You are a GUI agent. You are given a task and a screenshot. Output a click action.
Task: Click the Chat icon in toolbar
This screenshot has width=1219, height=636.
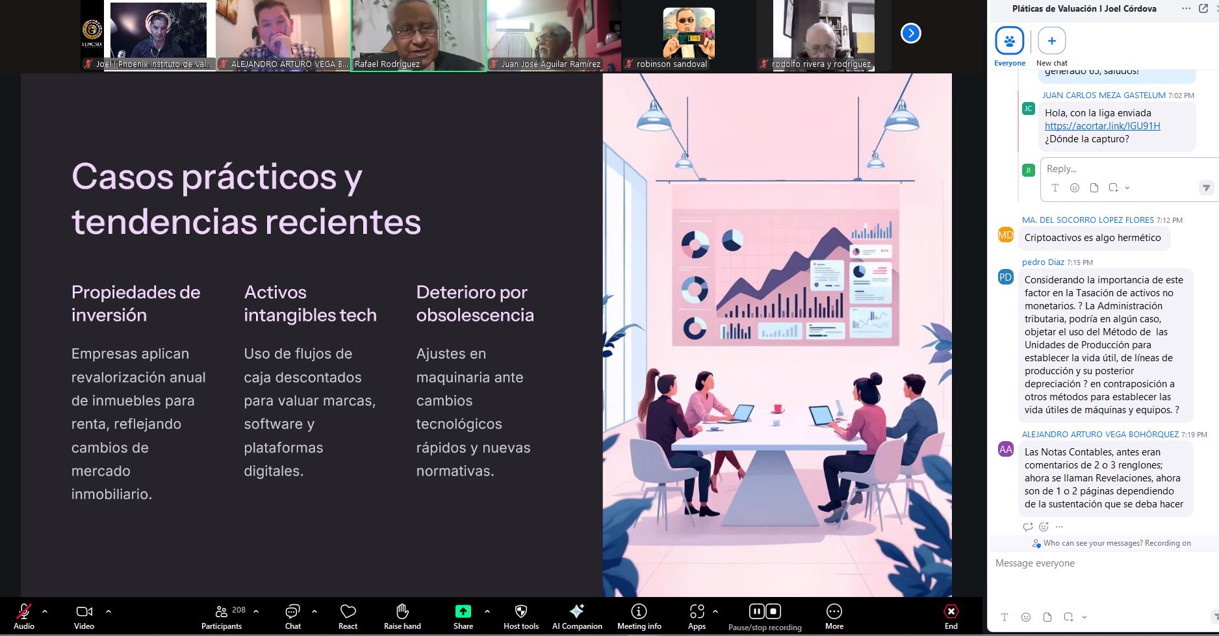[x=293, y=616]
